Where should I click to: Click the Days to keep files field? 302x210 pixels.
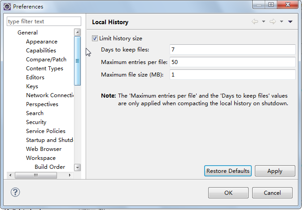[x=232, y=50]
